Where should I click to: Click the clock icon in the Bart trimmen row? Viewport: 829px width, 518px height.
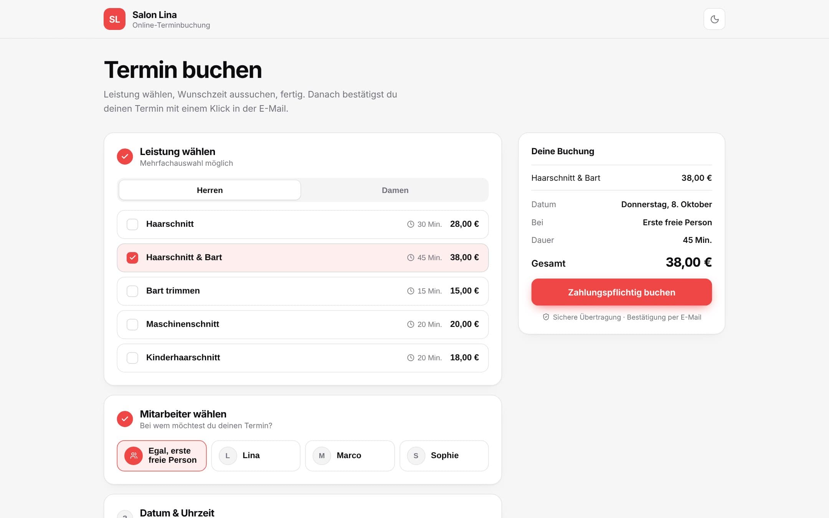point(411,291)
